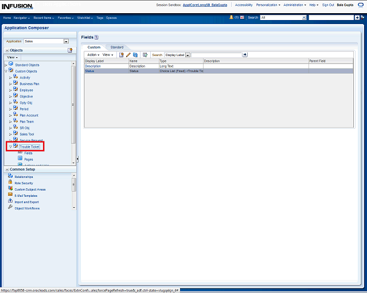Open the Description field link
This screenshot has height=293, width=367.
(93, 66)
